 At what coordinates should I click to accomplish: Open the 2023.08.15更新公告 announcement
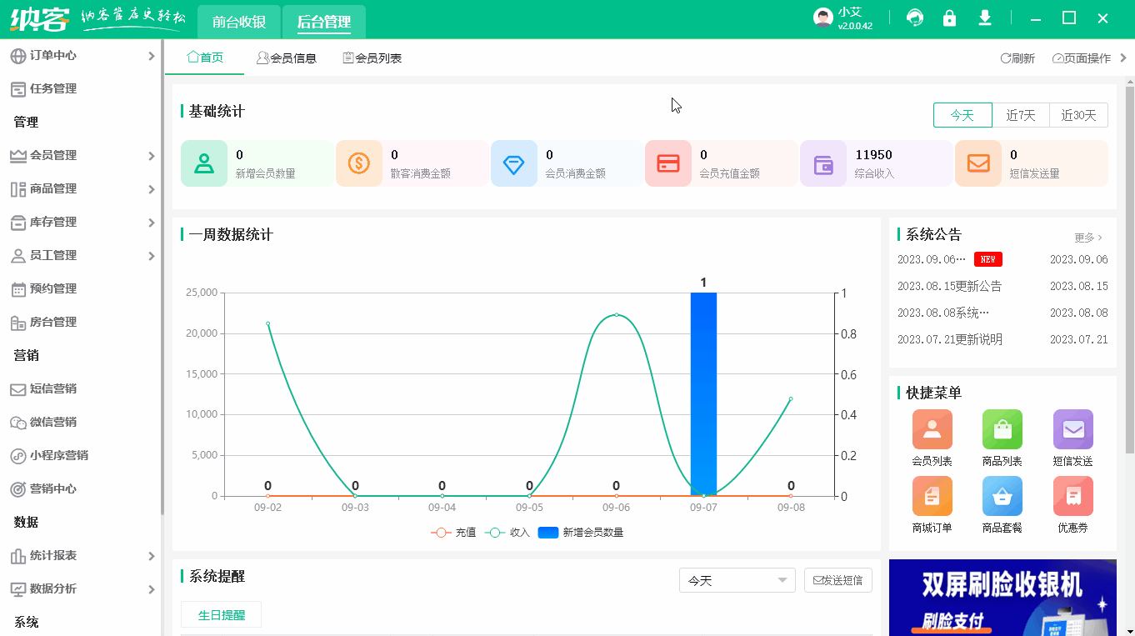(x=949, y=287)
